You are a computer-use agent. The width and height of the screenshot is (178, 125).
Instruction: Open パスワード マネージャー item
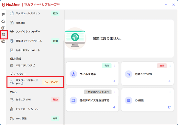point(35,82)
